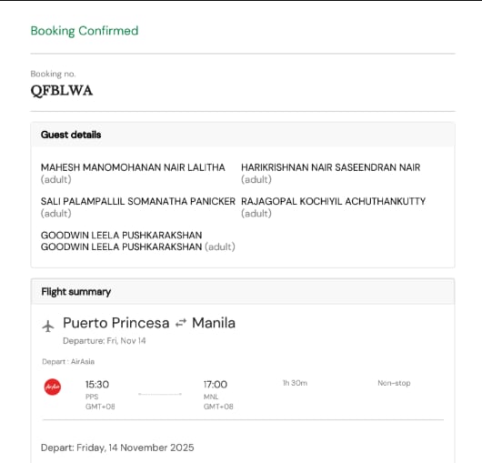Click the 15:30 departure time
This screenshot has height=463, width=482.
tap(97, 385)
